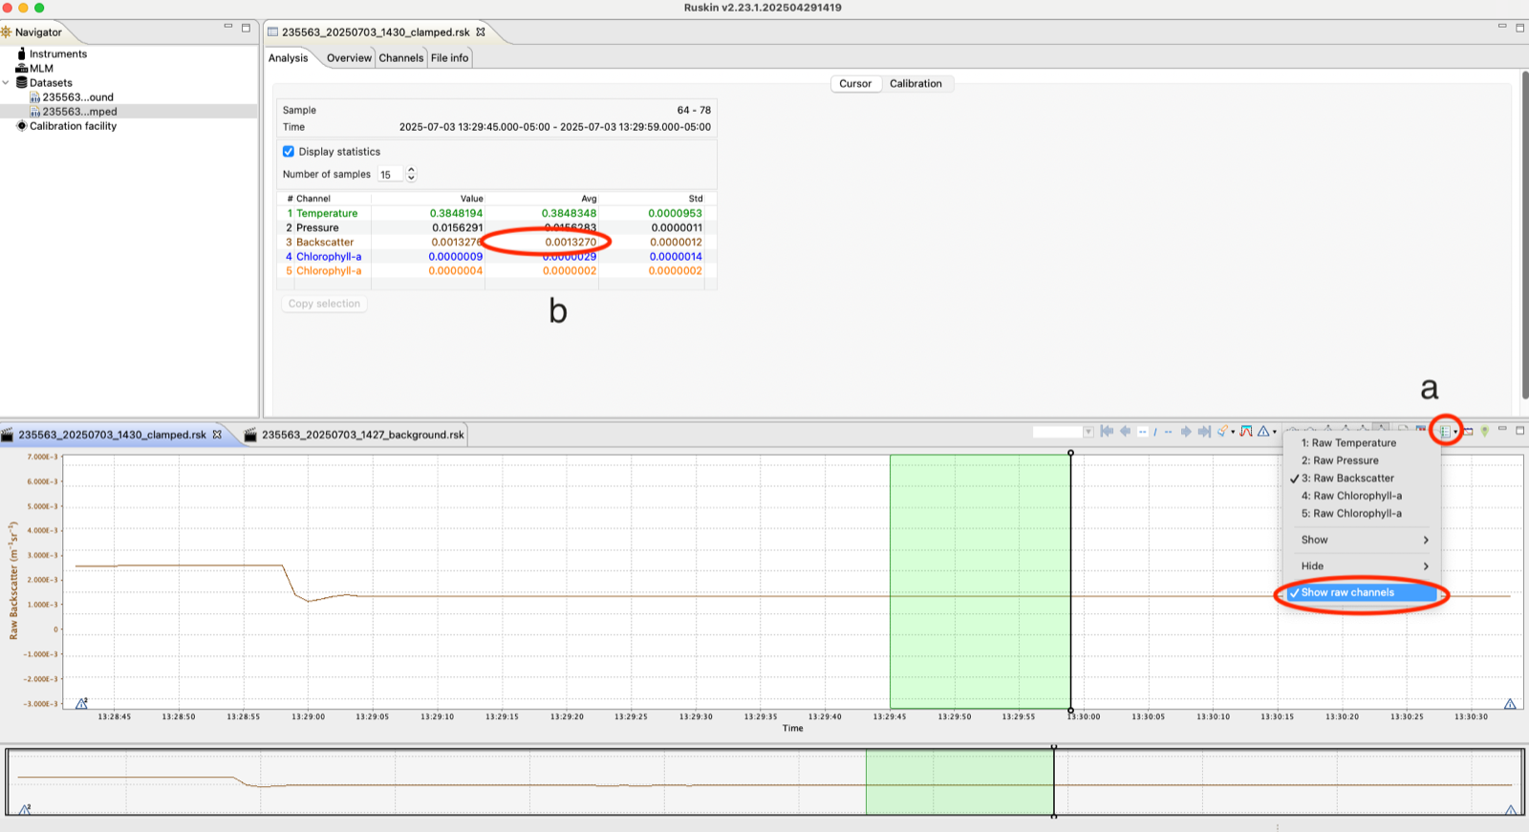Screen dimensions: 1529x832
Task: Click the Number of samples field
Action: point(391,174)
